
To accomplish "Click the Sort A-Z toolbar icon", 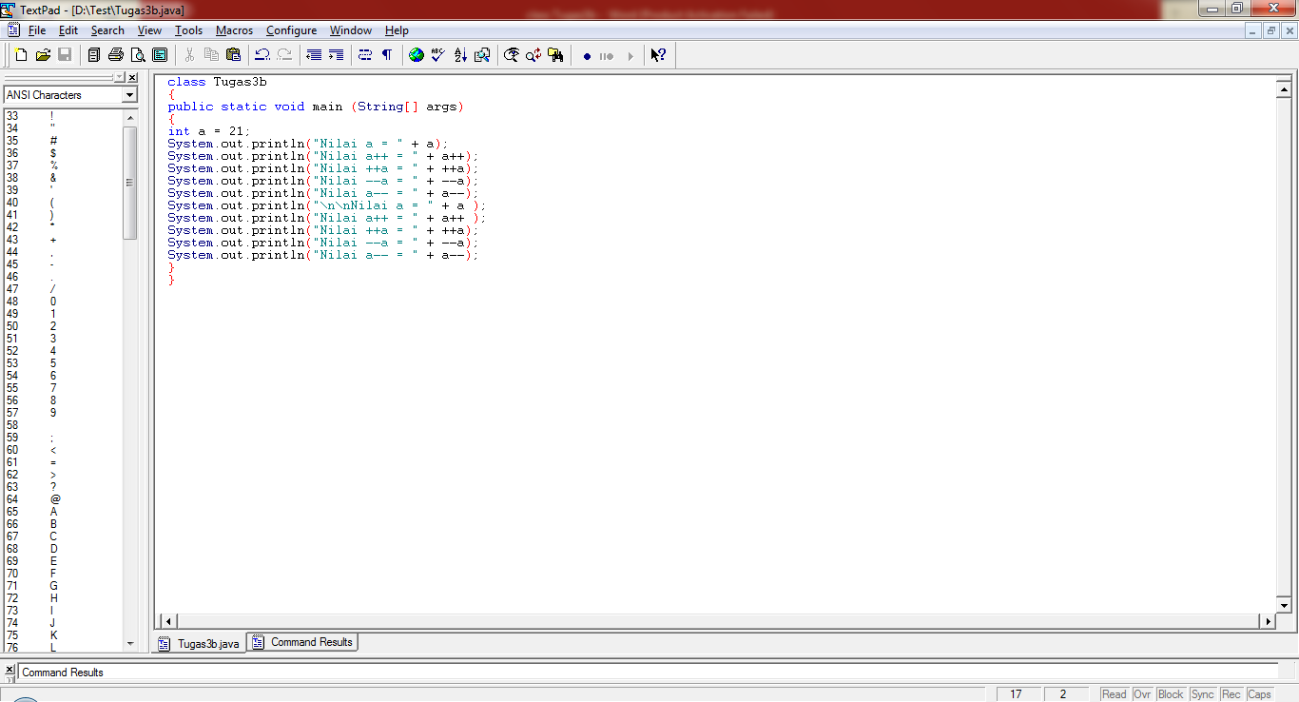I will pos(460,55).
